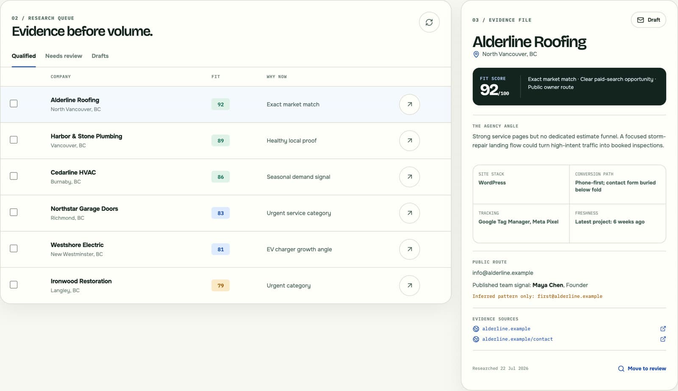Check the Northstar Garage Doors box
Image resolution: width=678 pixels, height=391 pixels.
(x=14, y=212)
